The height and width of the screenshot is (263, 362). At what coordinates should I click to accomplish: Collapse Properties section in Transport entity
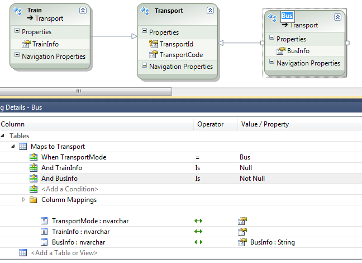(144, 32)
